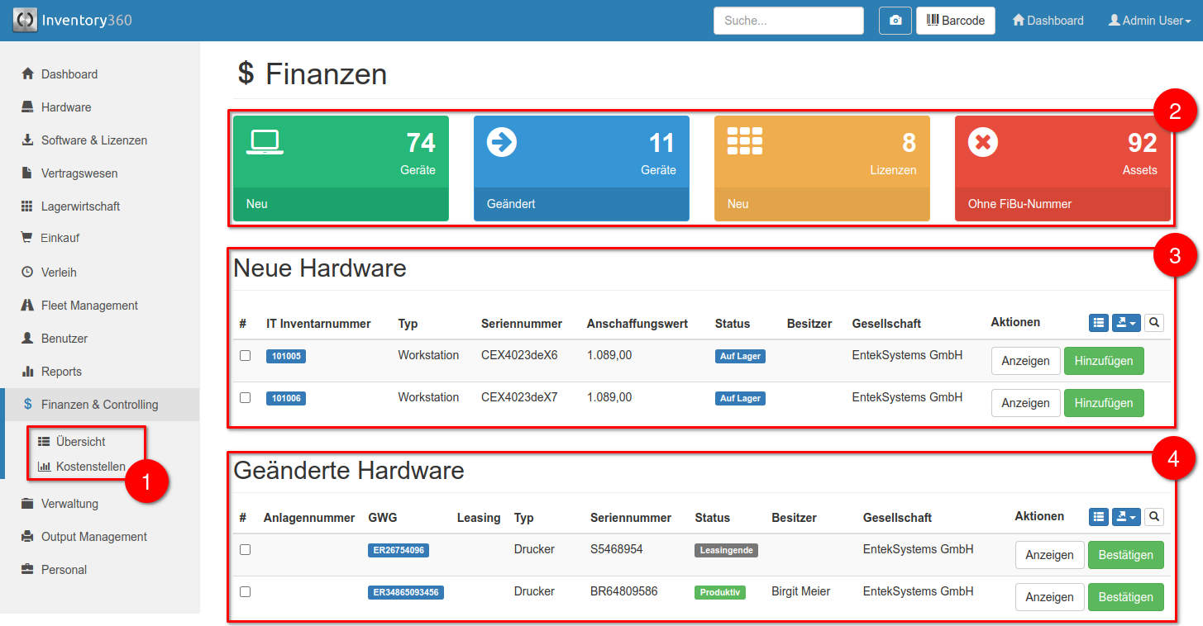This screenshot has height=626, width=1203.
Task: Open the search magnifier icon in Neue Hardware panel
Action: coord(1153,322)
